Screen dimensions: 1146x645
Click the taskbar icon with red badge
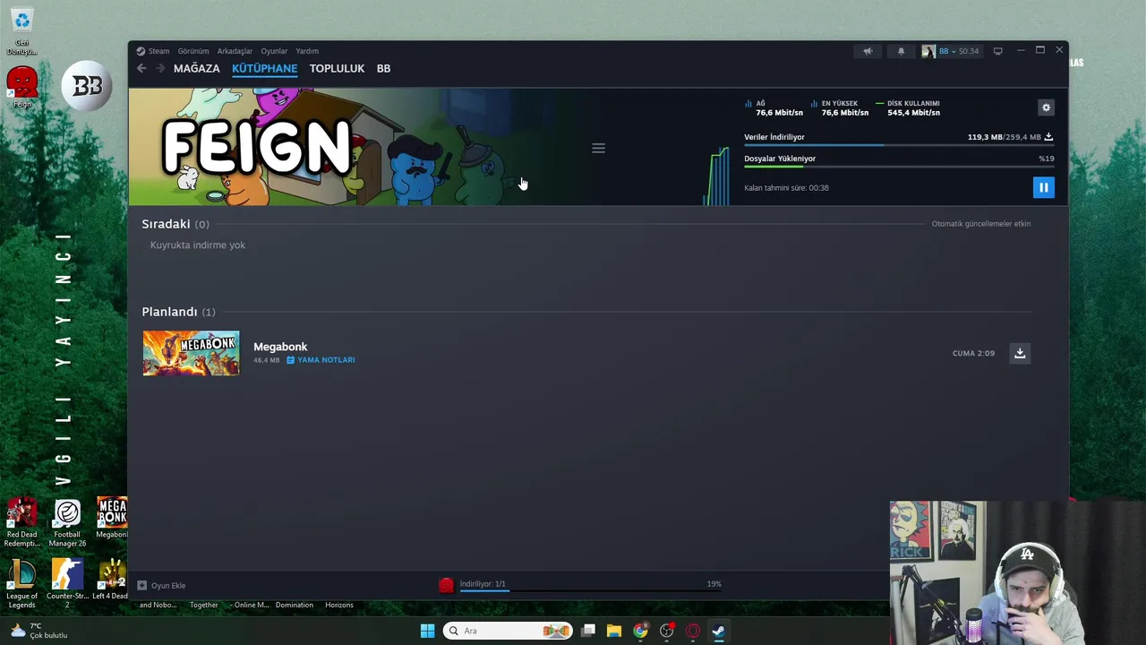666,631
